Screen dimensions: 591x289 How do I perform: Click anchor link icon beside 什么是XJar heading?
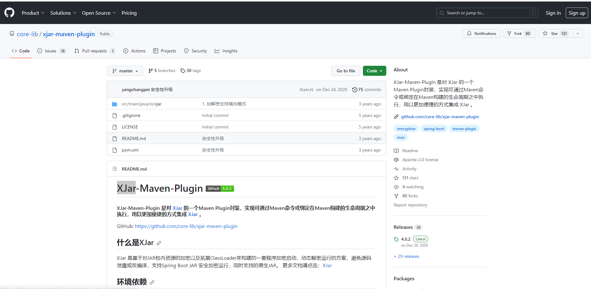[159, 243]
